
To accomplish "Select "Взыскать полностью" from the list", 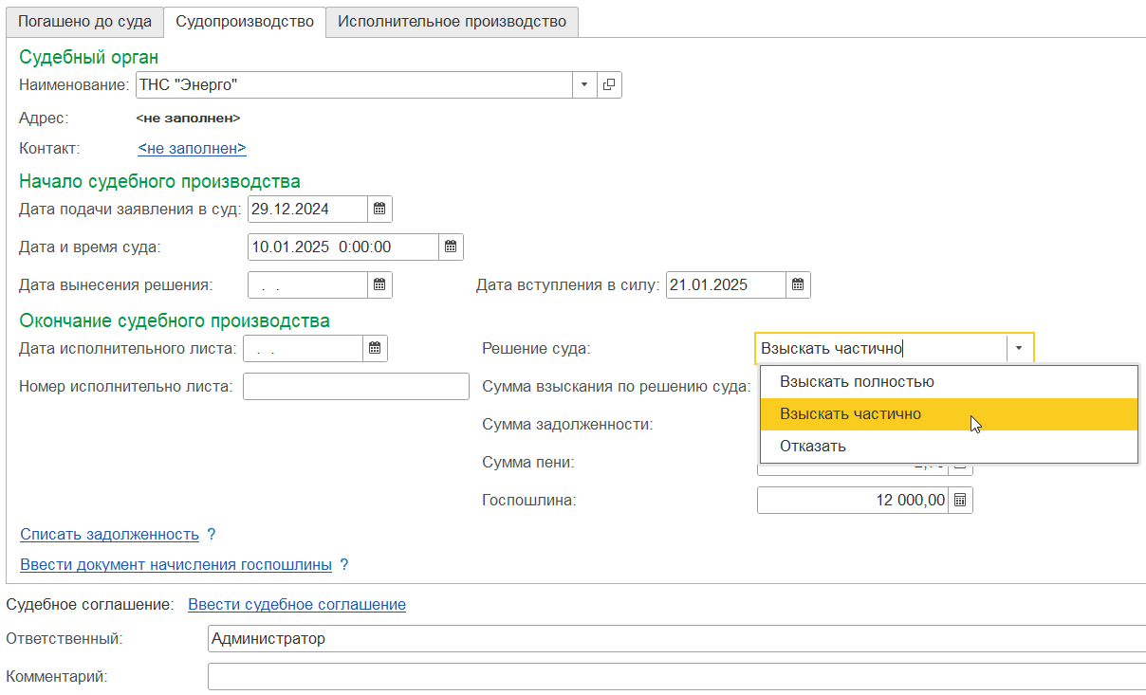I will click(857, 382).
